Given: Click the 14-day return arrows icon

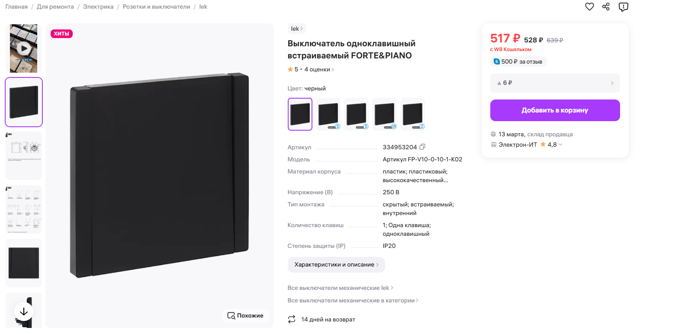Looking at the screenshot, I should coord(292,319).
